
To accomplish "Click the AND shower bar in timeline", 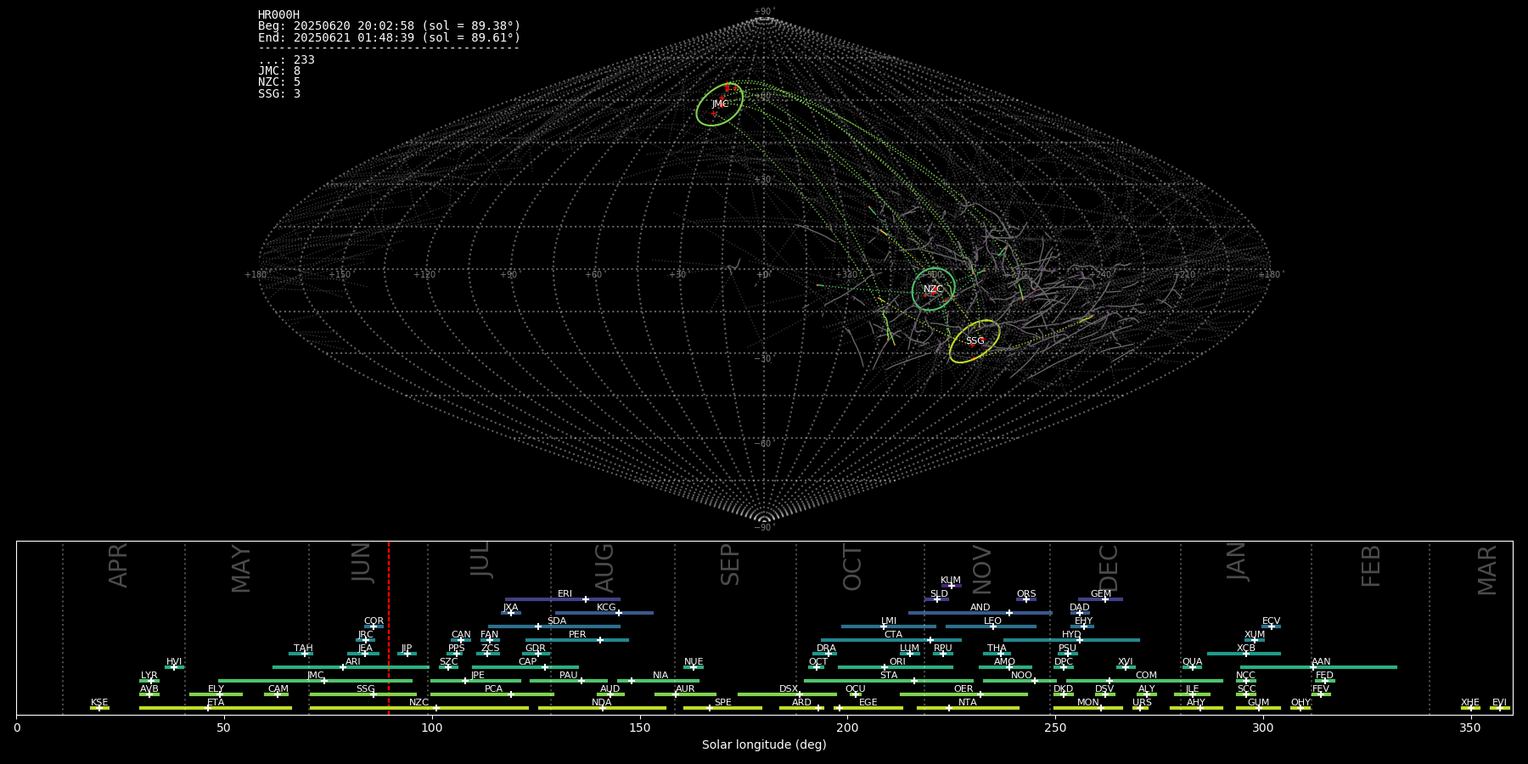I will [980, 613].
